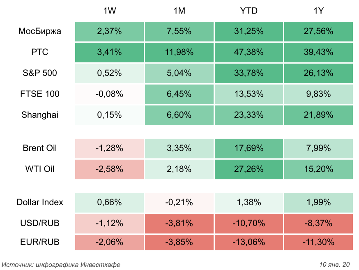Screen dimensions: 359x270
Task: Click the МосБиржа row label
Action: click(x=40, y=31)
